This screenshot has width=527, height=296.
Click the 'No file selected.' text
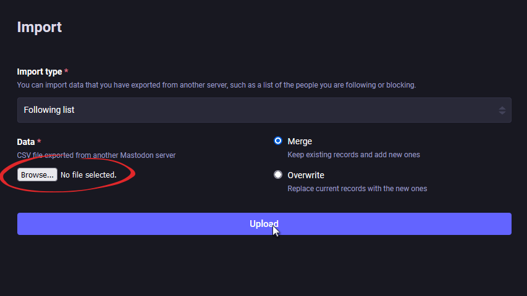(x=88, y=175)
